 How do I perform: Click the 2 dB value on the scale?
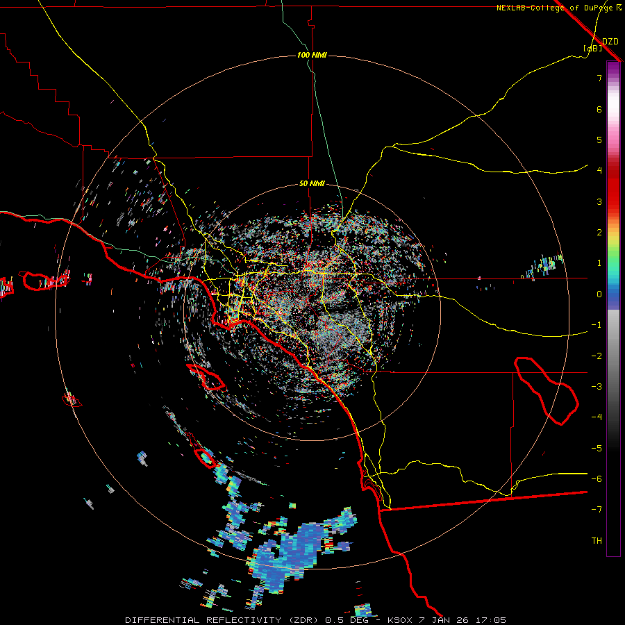tap(599, 233)
